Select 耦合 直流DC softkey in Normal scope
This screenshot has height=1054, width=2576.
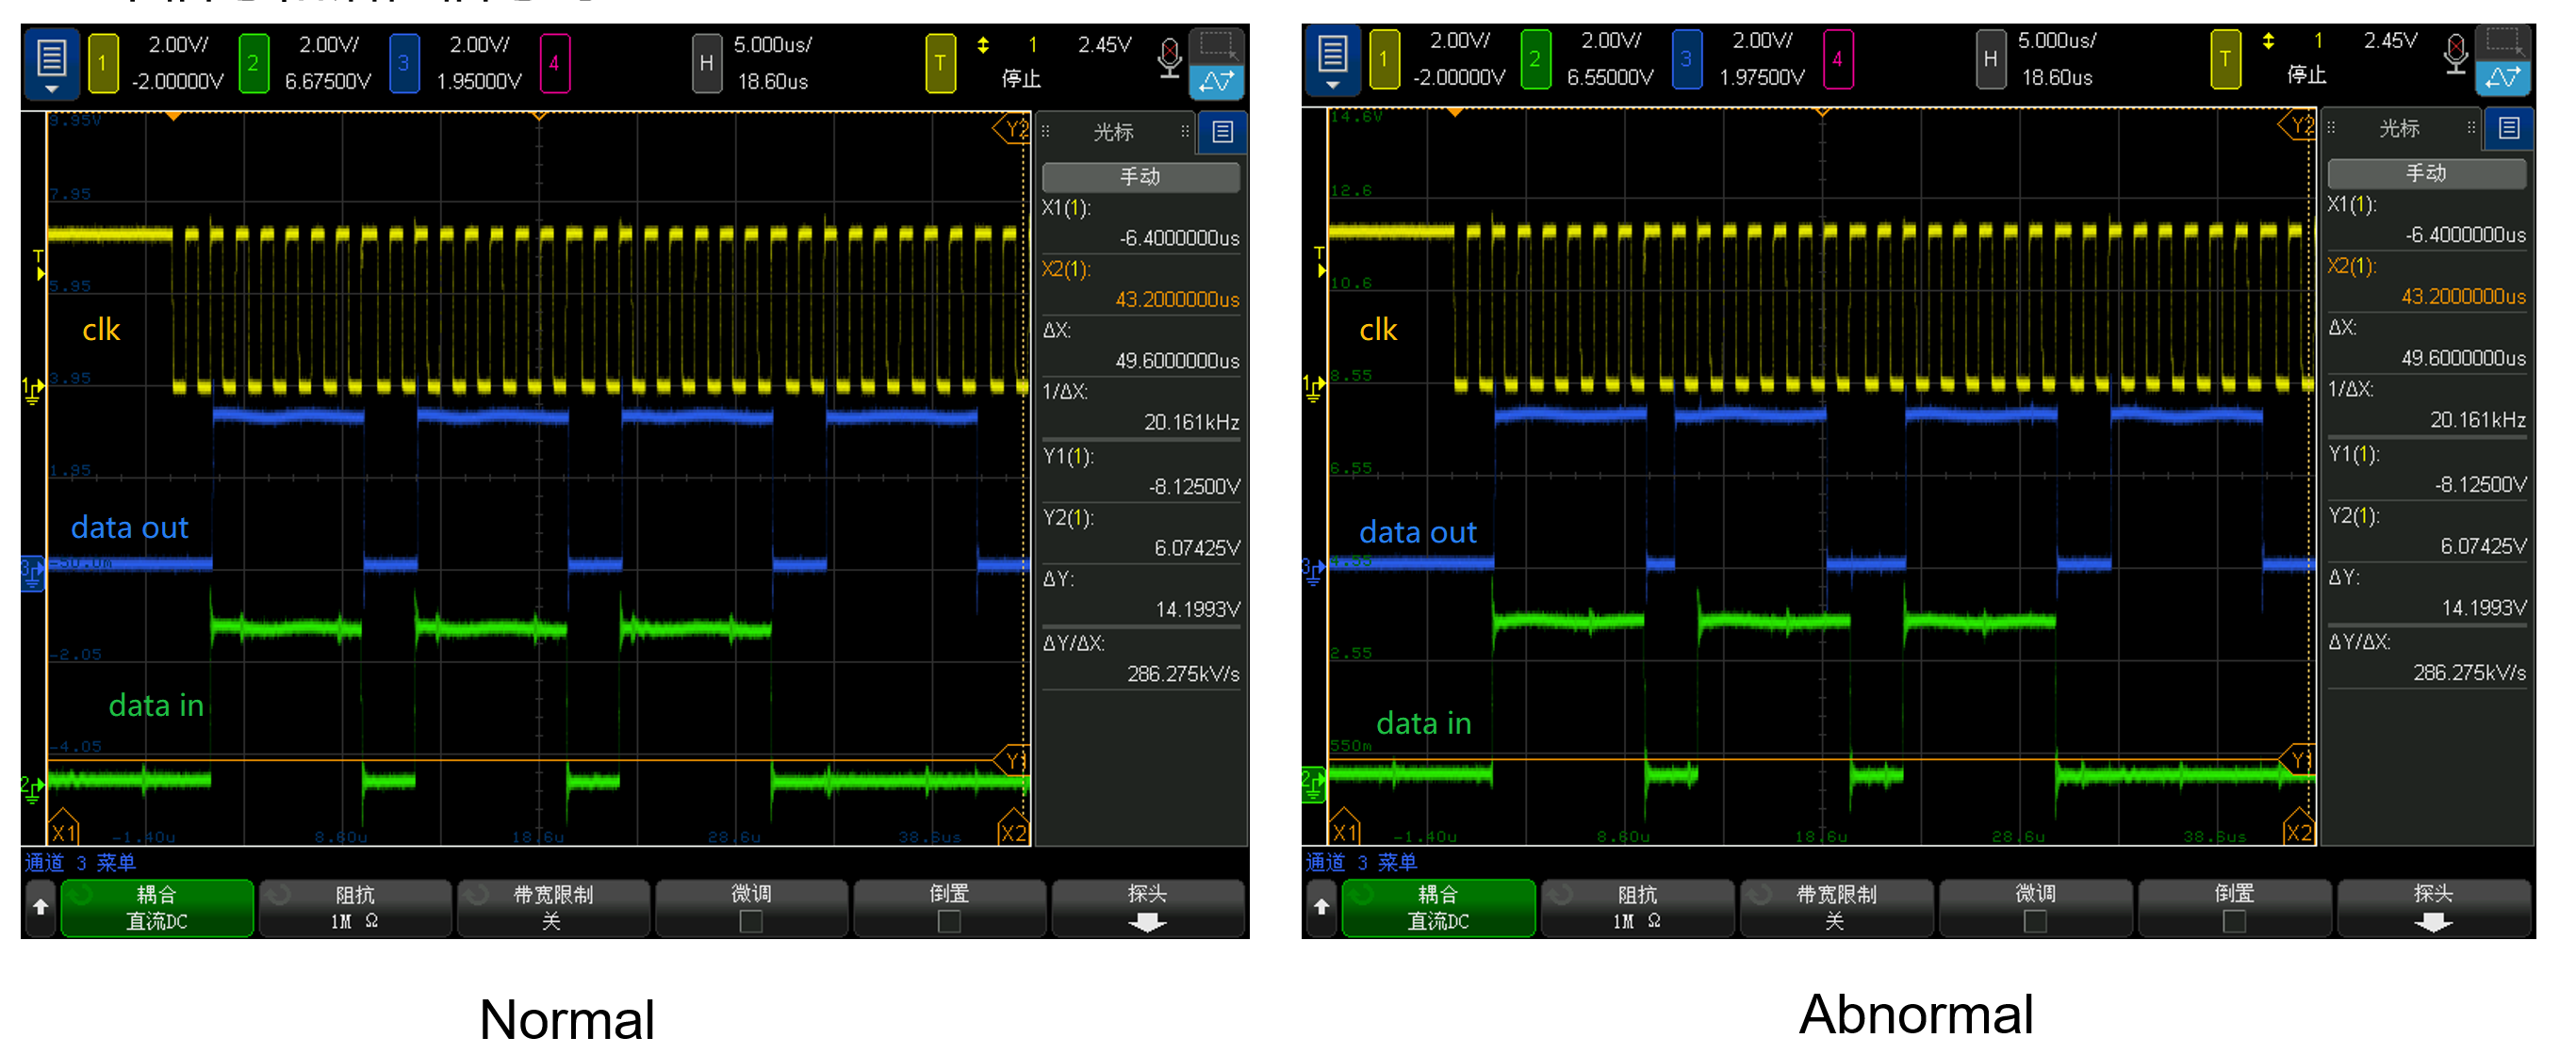click(x=157, y=907)
